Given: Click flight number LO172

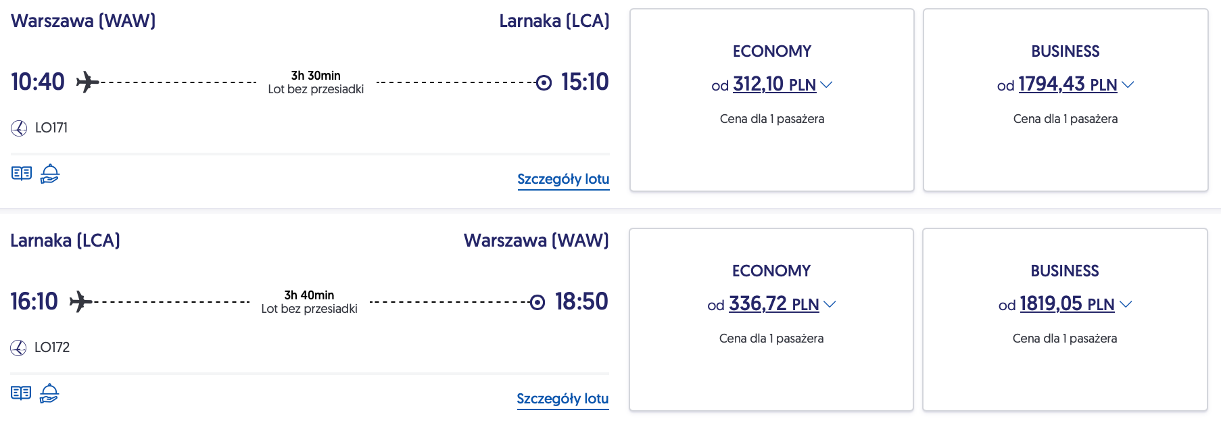Looking at the screenshot, I should [x=52, y=347].
